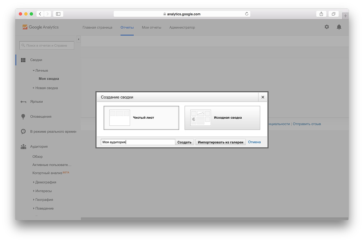Click the real-time clock icon in sidebar
Screen dimensions: 364x242
point(23,132)
